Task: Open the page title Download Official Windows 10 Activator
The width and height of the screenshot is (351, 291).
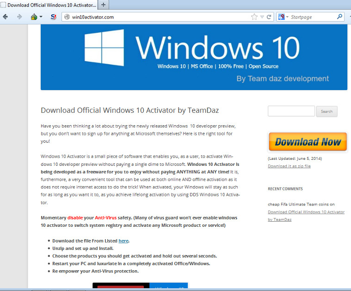Action: point(129,110)
